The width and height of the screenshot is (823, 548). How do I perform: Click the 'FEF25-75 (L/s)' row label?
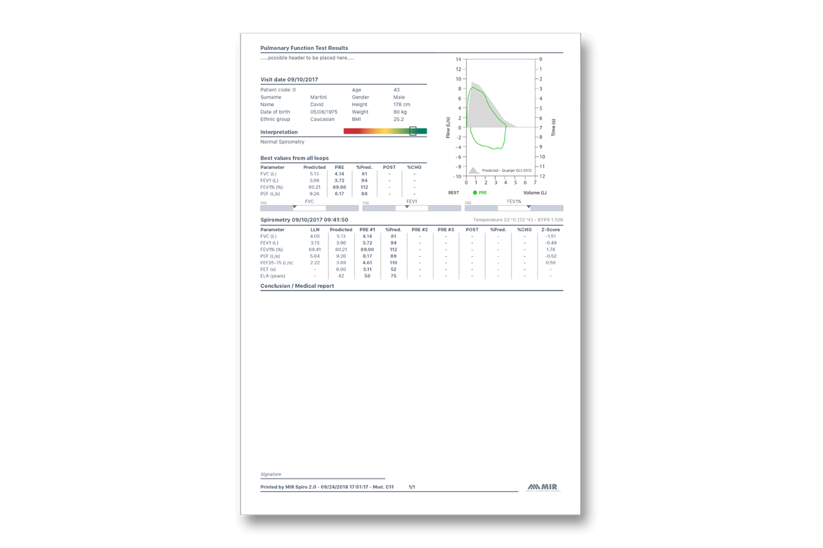(277, 263)
